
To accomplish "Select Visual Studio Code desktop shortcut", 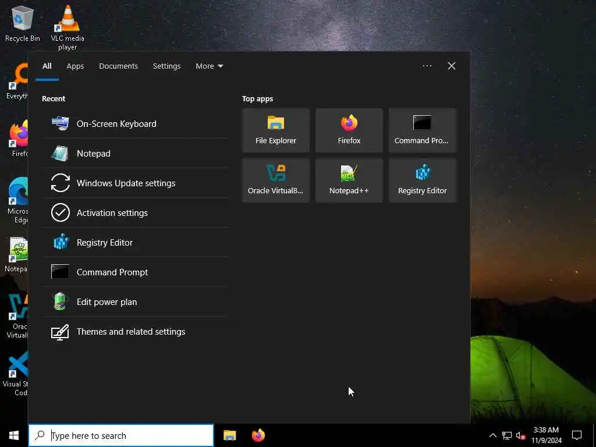I will 16,374.
